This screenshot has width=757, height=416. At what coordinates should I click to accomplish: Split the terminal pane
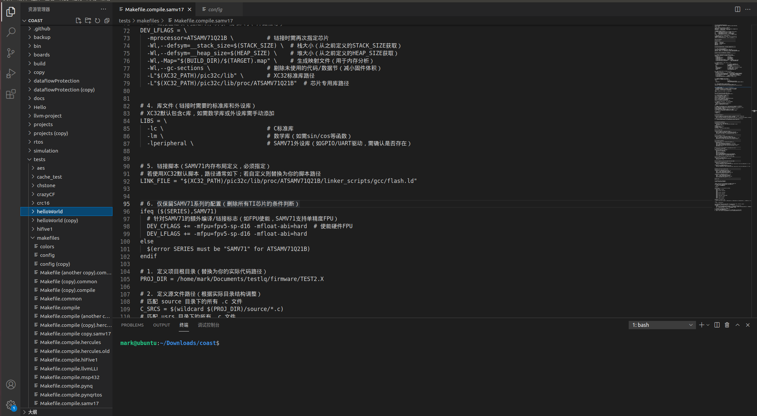click(717, 325)
